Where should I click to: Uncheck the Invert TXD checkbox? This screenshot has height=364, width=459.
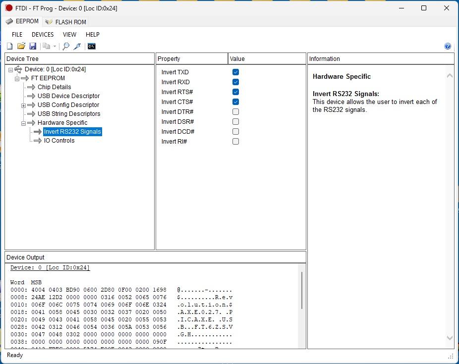coord(235,72)
